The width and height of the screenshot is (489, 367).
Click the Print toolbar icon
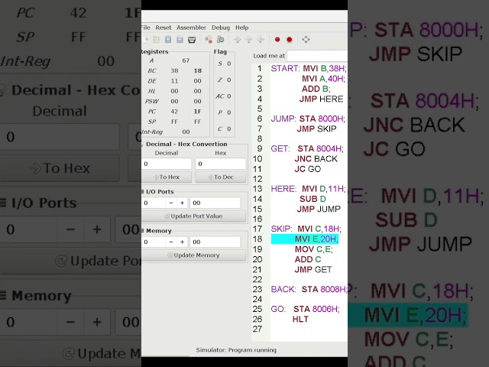coord(192,40)
